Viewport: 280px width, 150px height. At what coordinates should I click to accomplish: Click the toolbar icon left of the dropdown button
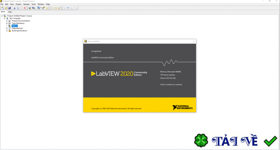pos(33,8)
